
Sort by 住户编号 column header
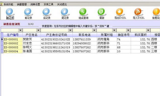(x=13, y=35)
